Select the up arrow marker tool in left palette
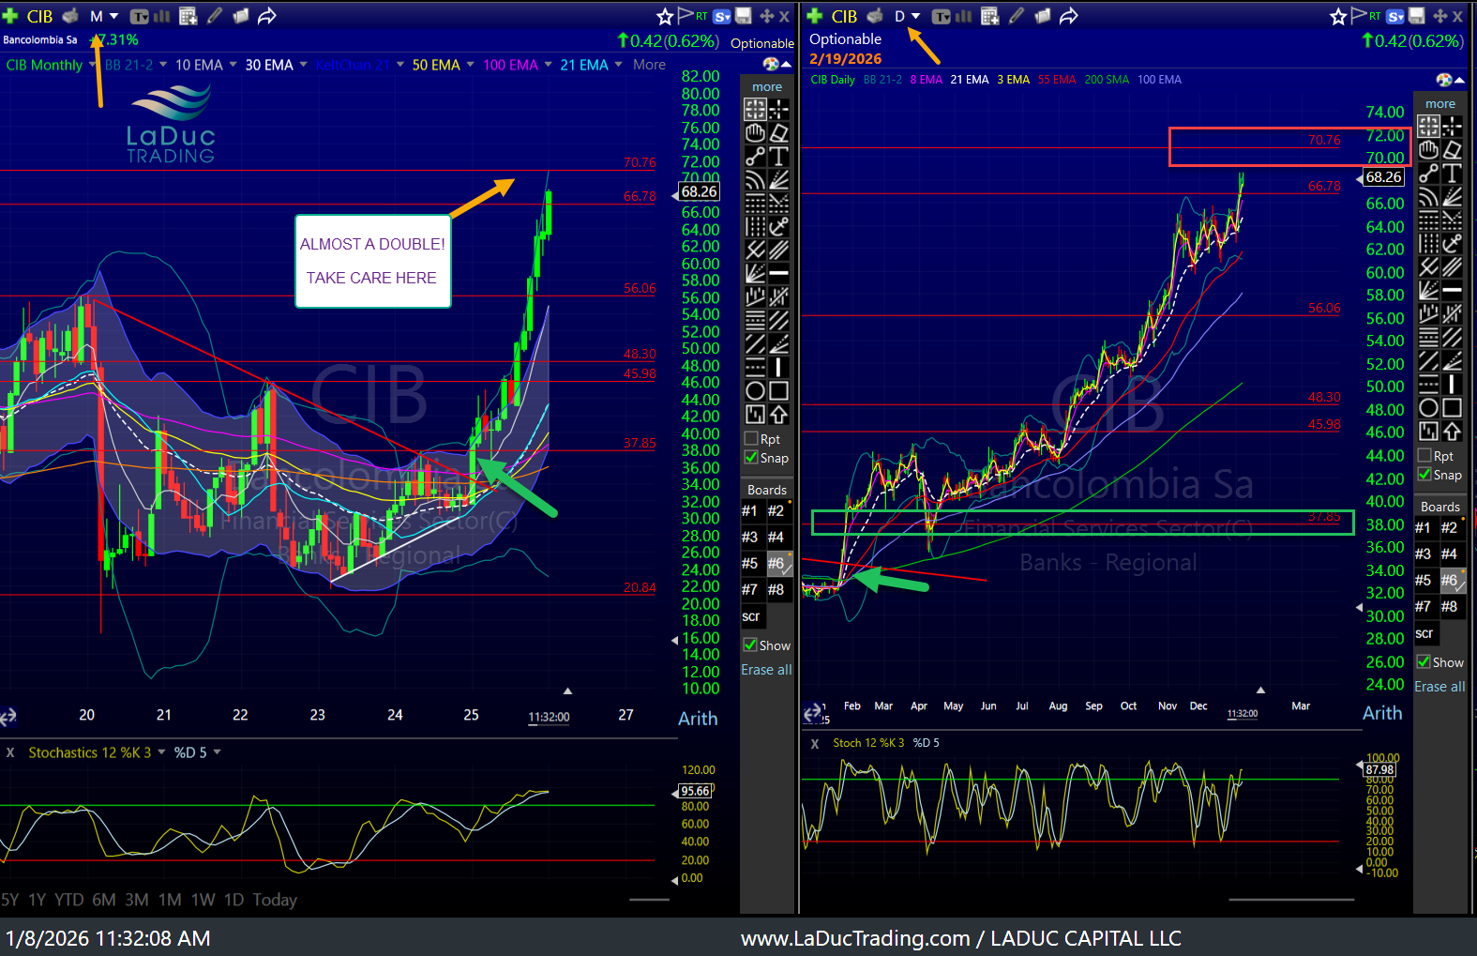The height and width of the screenshot is (956, 1477). (779, 415)
